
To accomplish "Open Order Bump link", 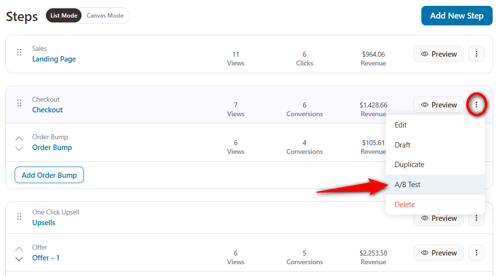I will click(52, 148).
